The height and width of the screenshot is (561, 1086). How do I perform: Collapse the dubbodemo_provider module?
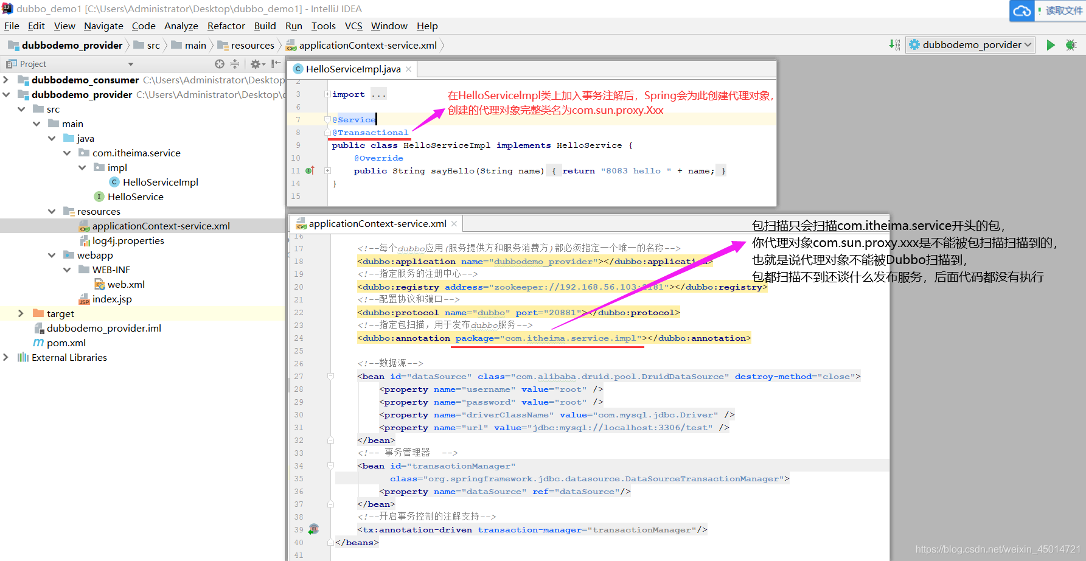6,94
